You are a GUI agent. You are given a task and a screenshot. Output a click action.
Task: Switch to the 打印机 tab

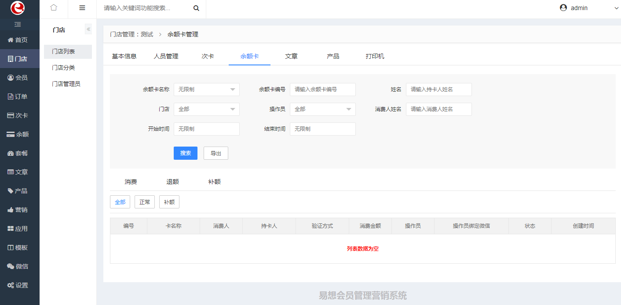coord(375,56)
